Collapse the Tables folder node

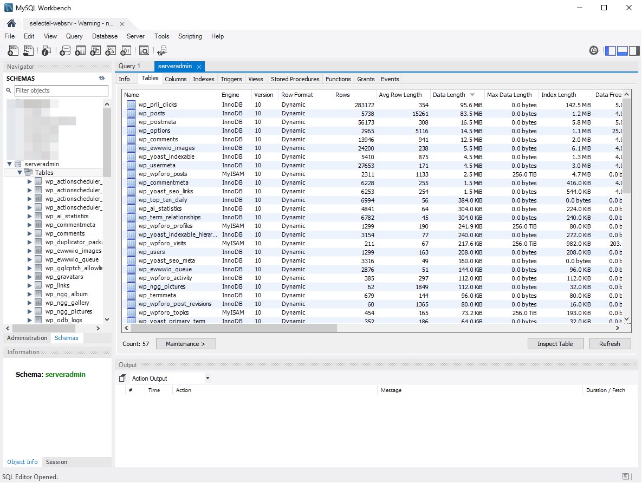click(20, 172)
